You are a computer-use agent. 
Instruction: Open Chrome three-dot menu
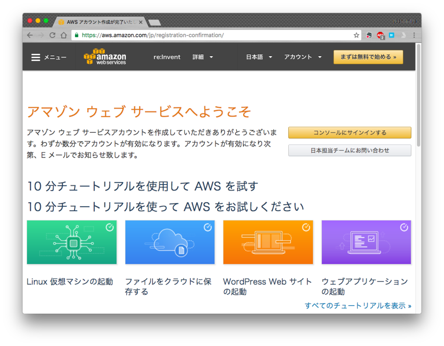[x=414, y=35]
